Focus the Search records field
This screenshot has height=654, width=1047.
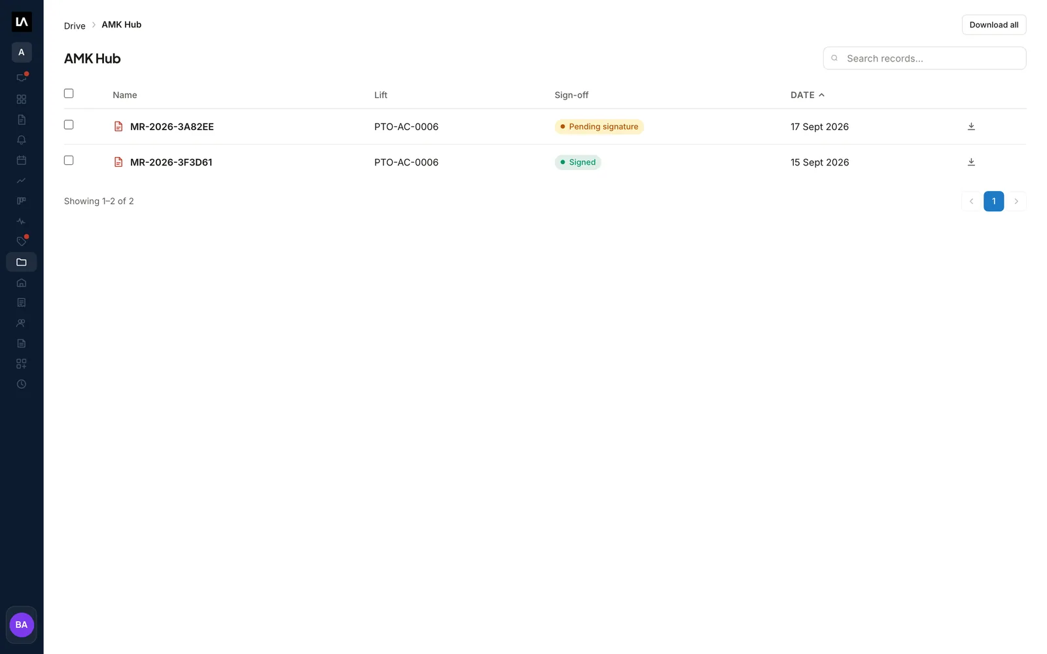(925, 58)
